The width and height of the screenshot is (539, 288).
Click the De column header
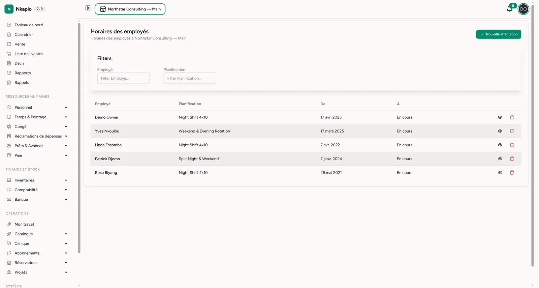(x=323, y=104)
